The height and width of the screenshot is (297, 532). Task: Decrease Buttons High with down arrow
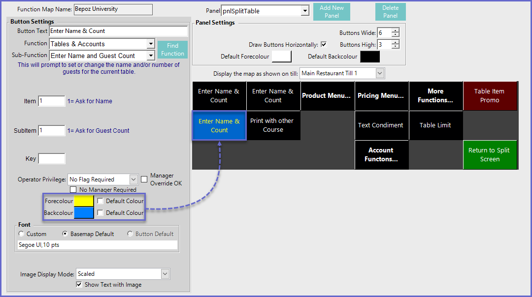[395, 46]
